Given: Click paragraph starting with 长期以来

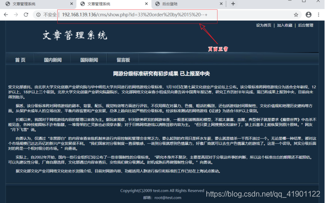Looking at the screenshot, I should click(162, 125).
